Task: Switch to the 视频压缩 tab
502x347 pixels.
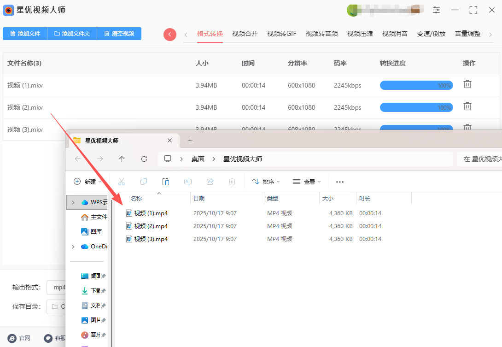Action: point(360,34)
